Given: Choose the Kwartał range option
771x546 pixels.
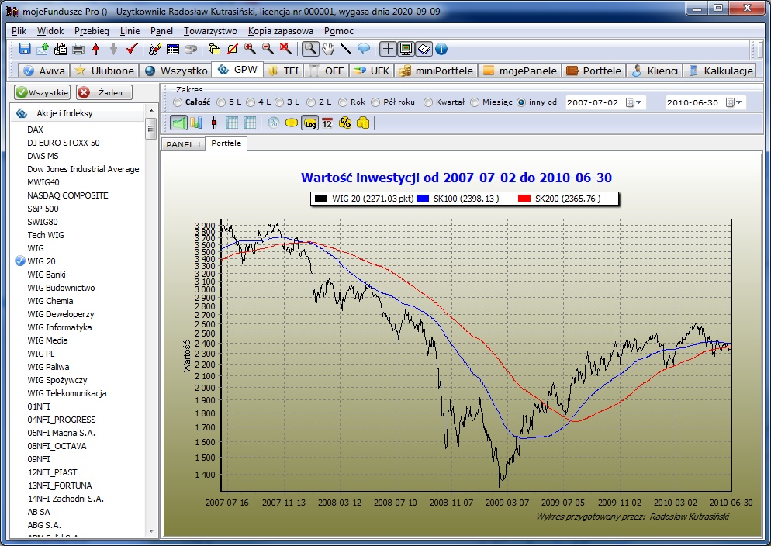Looking at the screenshot, I should pyautogui.click(x=429, y=102).
